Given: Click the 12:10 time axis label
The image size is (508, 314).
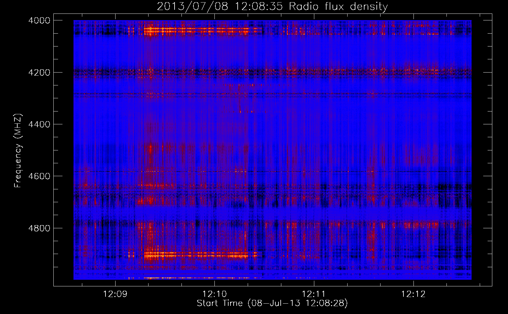Looking at the screenshot, I should (x=214, y=294).
